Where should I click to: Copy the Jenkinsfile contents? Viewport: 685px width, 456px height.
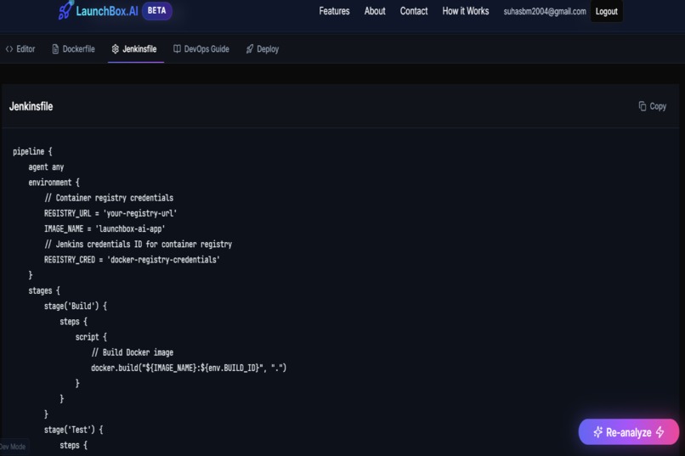(652, 106)
